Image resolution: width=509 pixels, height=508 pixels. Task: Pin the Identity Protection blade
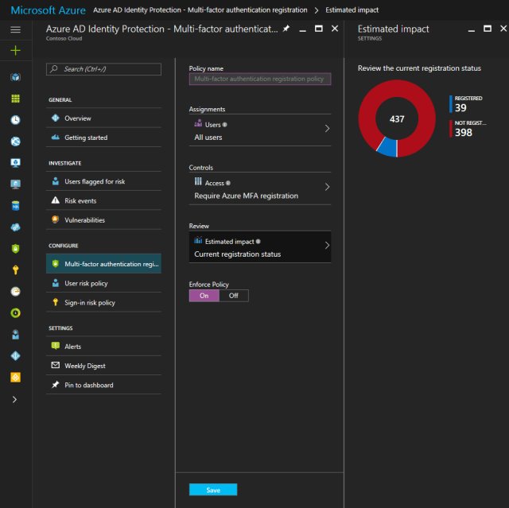[286, 29]
